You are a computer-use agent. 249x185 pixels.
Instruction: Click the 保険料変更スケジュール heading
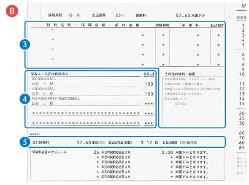(x=49, y=152)
